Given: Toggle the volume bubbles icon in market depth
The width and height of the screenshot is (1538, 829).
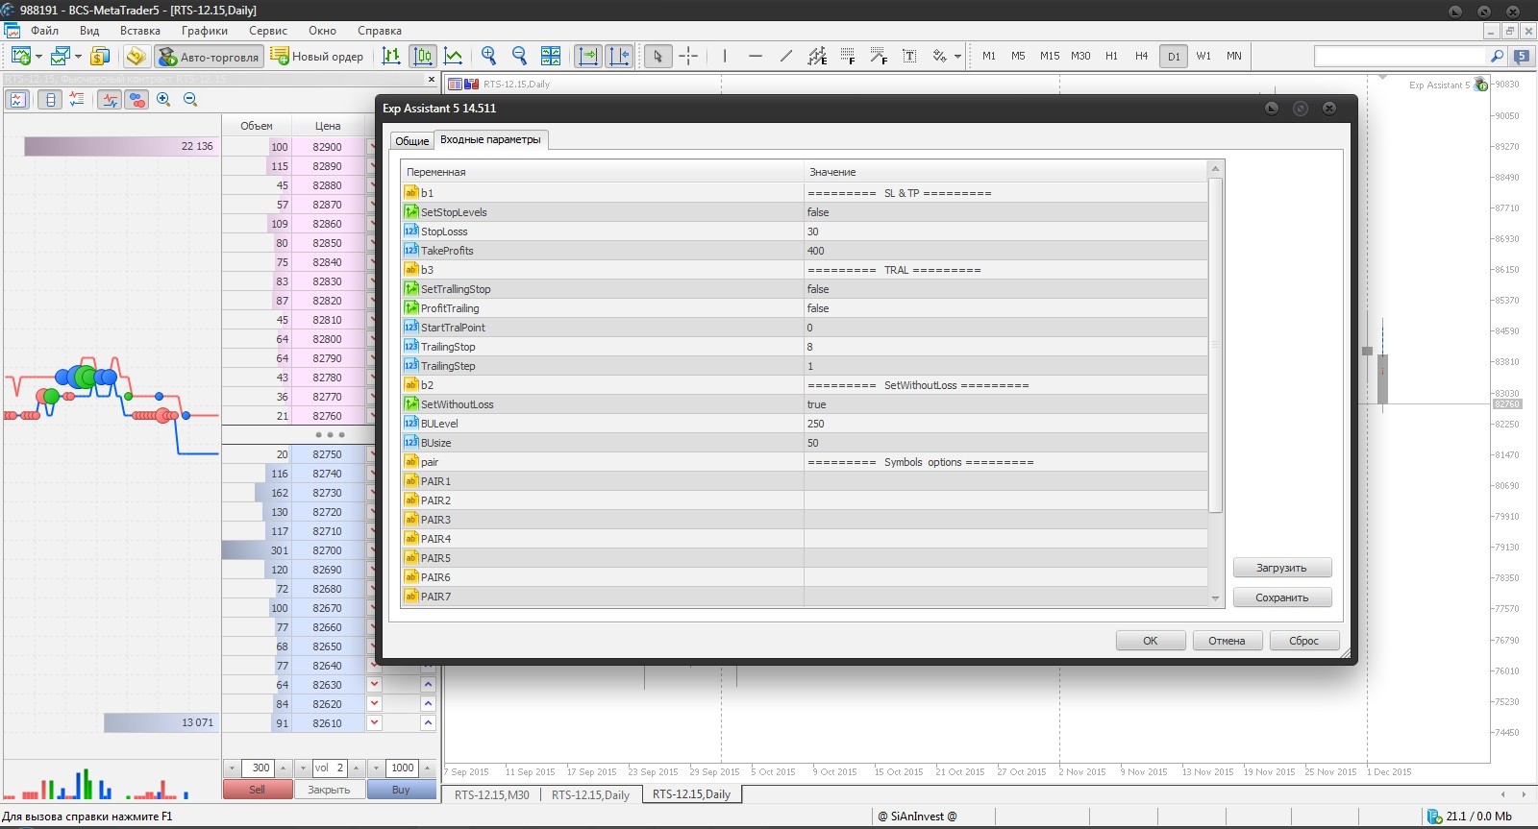Looking at the screenshot, I should [136, 99].
